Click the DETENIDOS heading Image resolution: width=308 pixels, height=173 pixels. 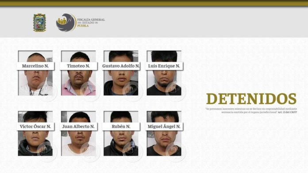251,99
